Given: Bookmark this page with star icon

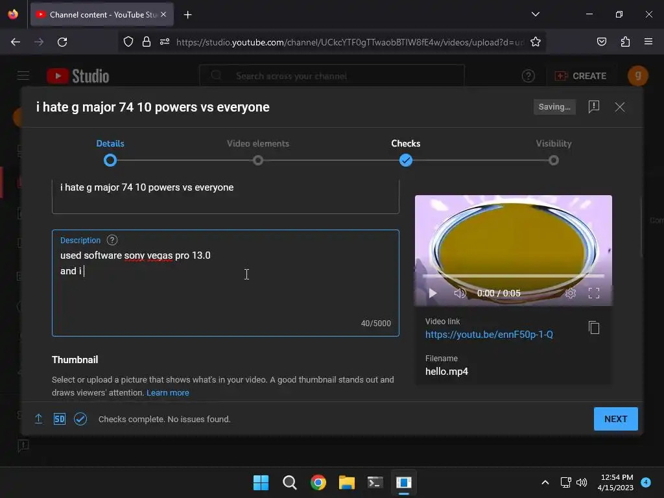Looking at the screenshot, I should pyautogui.click(x=535, y=42).
